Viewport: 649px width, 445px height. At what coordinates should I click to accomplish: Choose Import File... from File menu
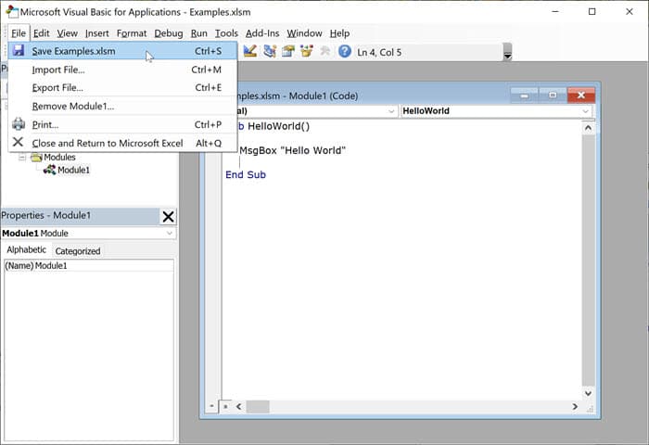tap(122, 70)
